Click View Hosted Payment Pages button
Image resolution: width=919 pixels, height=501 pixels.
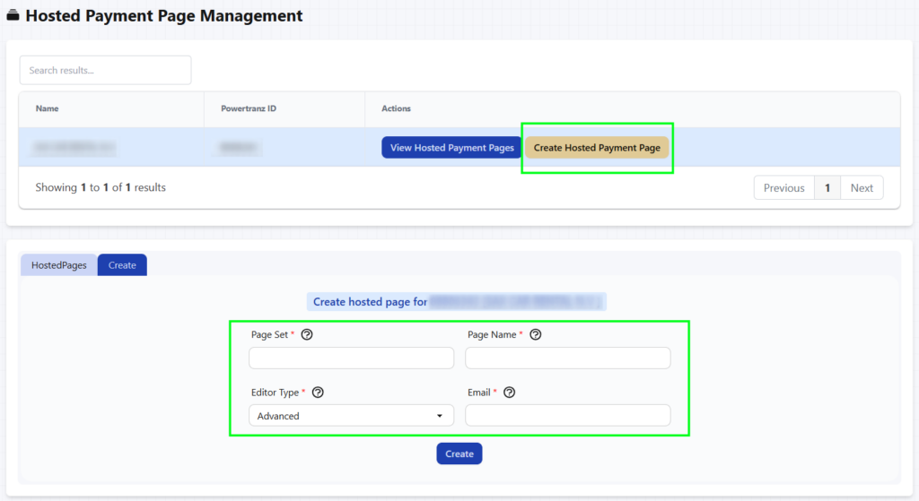(x=451, y=148)
